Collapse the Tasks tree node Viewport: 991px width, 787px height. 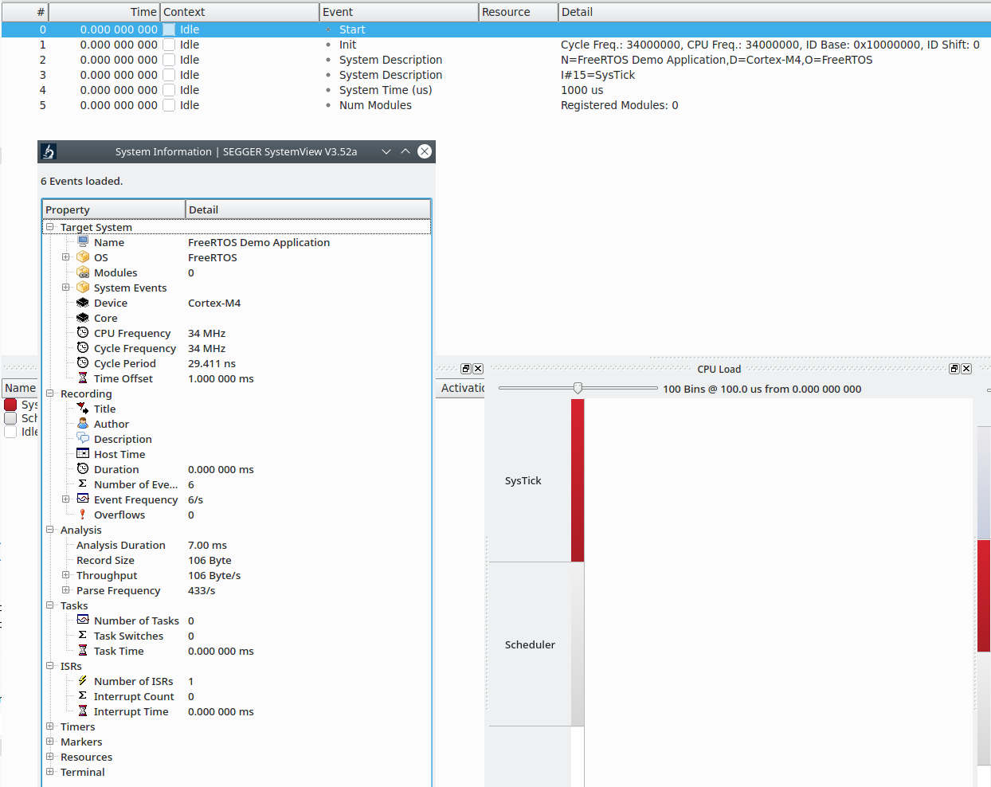pyautogui.click(x=49, y=605)
